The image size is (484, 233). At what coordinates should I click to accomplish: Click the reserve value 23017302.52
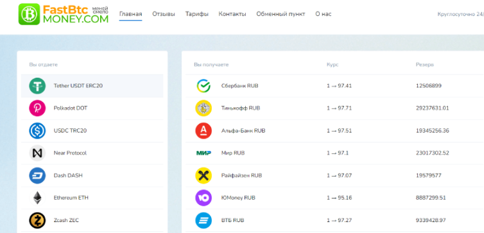(433, 153)
